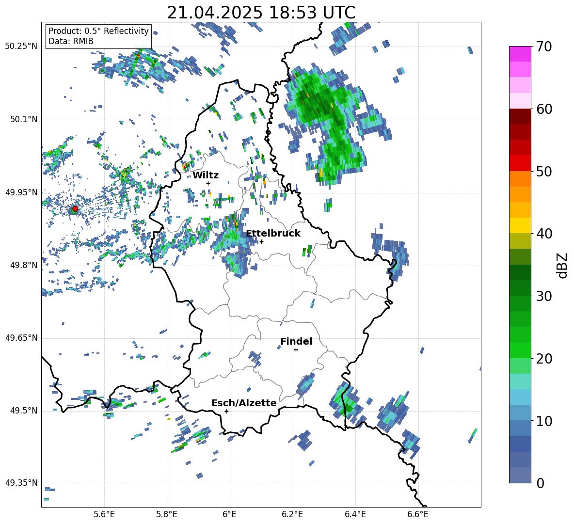Click the colorbar tick label 70
Screen dimensions: 574x524
pyautogui.click(x=544, y=47)
